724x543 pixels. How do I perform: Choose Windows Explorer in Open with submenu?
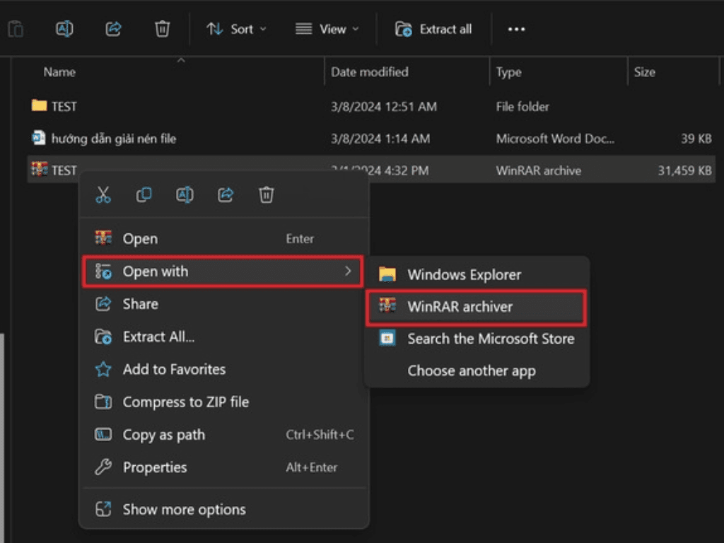tap(464, 275)
